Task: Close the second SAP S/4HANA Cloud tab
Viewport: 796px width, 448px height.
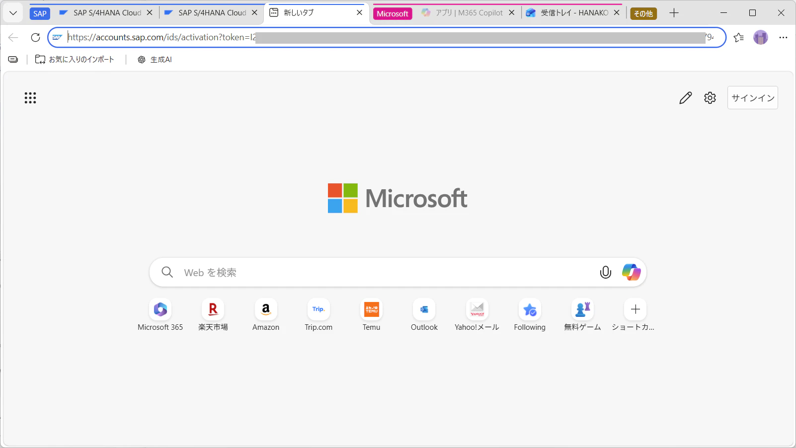Action: pos(254,13)
